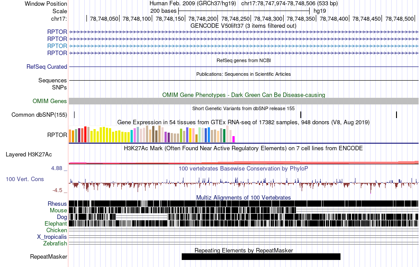Click the Rhesus alignment species label
Viewport: 419px width, 267px height.
(57, 204)
